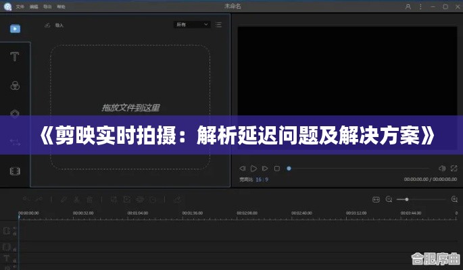Screen dimensions: 463x270
Task: Click the Duration clock icon
Action: click(x=153, y=200)
